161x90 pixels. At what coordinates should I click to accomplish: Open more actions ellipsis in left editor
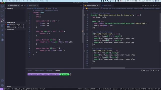(x=81, y=5)
